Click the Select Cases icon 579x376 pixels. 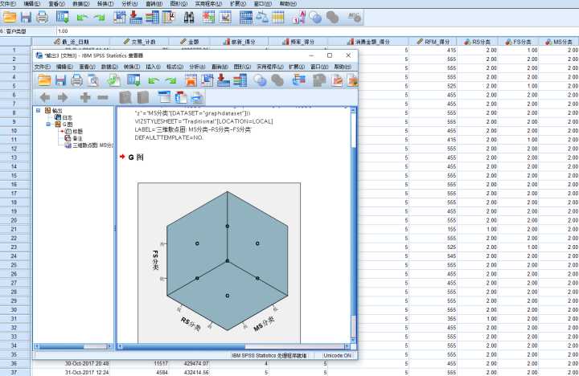click(x=278, y=17)
